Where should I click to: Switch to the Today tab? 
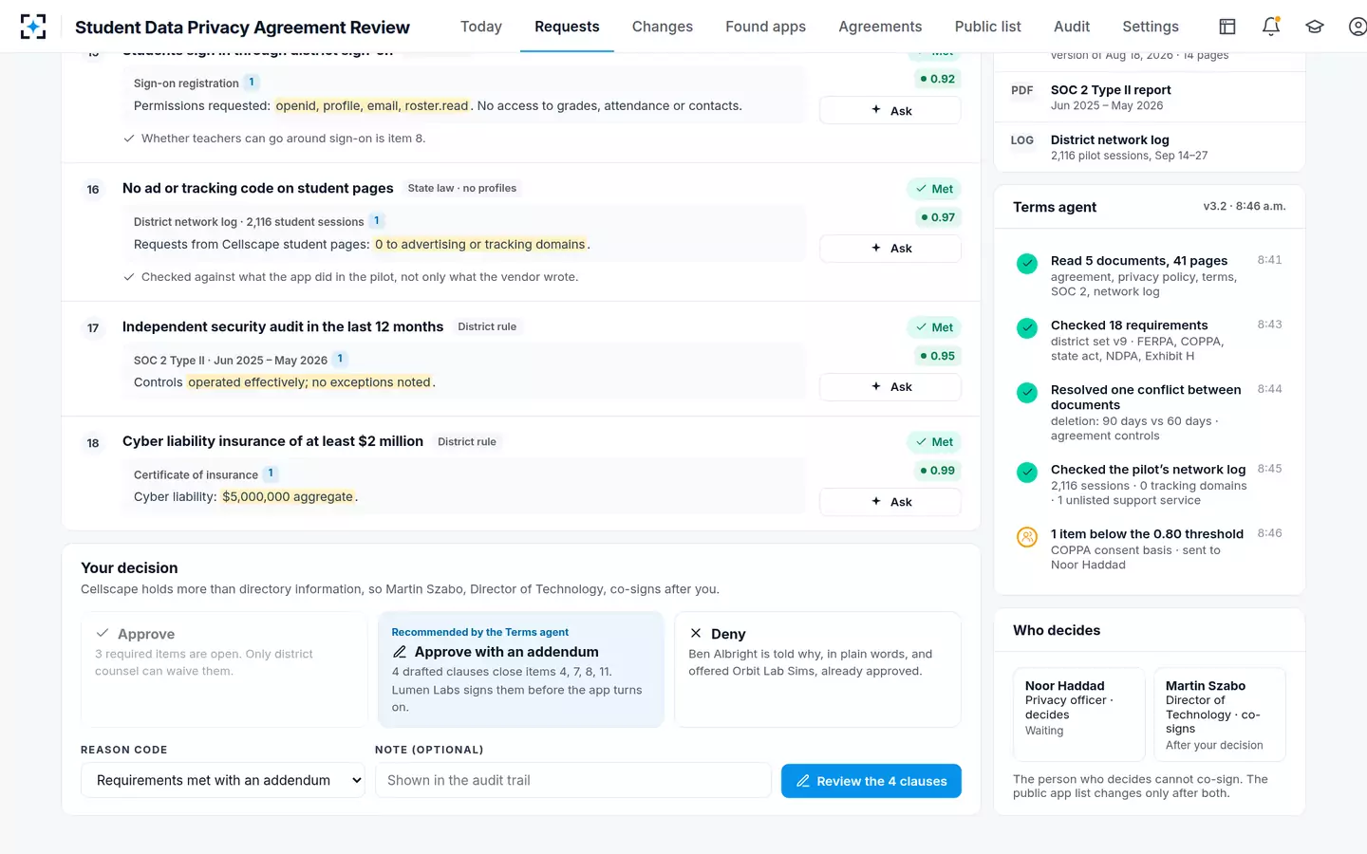(x=481, y=27)
